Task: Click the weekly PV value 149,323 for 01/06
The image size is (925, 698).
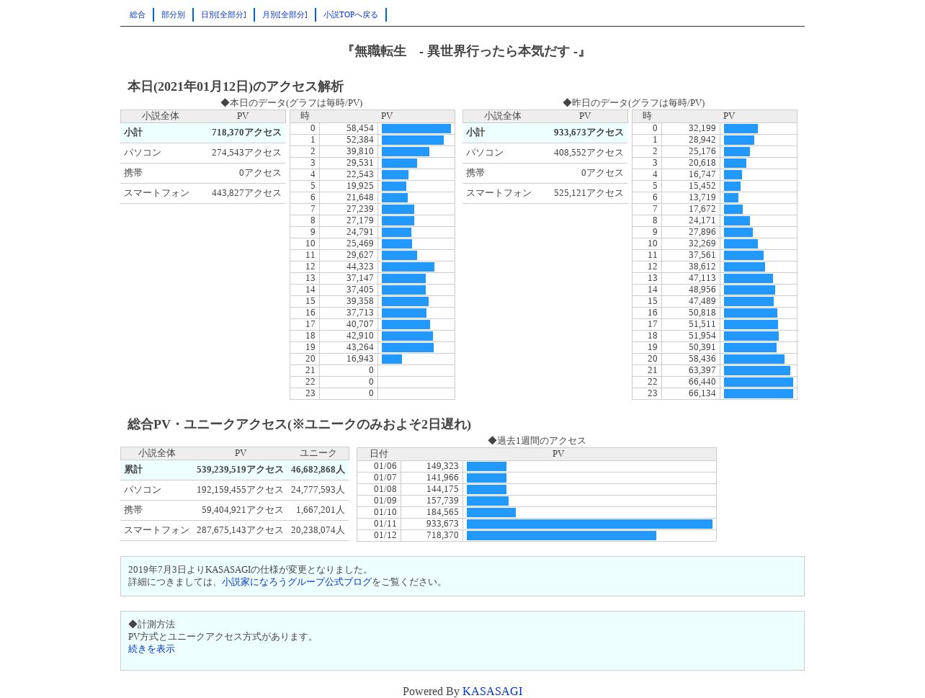Action: click(442, 466)
